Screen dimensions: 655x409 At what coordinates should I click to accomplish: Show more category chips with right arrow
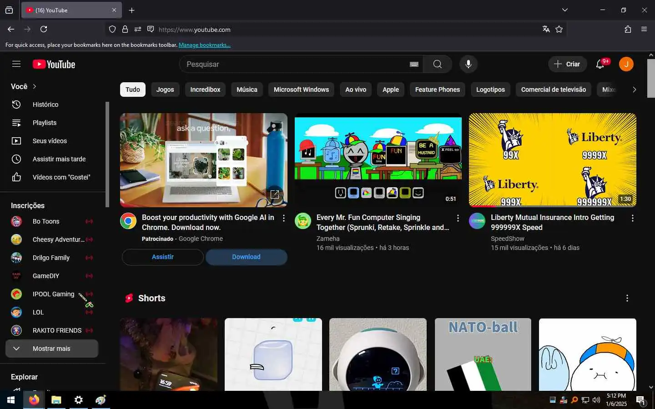634,90
